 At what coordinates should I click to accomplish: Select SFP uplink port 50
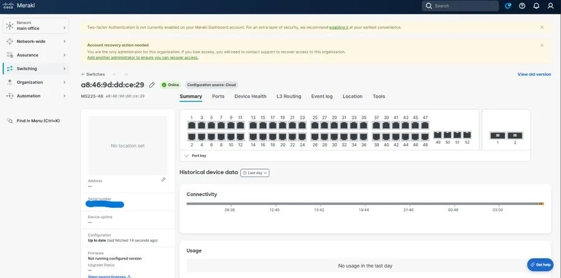pos(448,135)
